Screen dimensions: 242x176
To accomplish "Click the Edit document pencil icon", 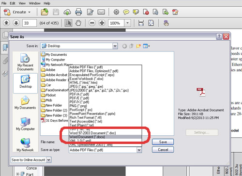I will [90, 12].
